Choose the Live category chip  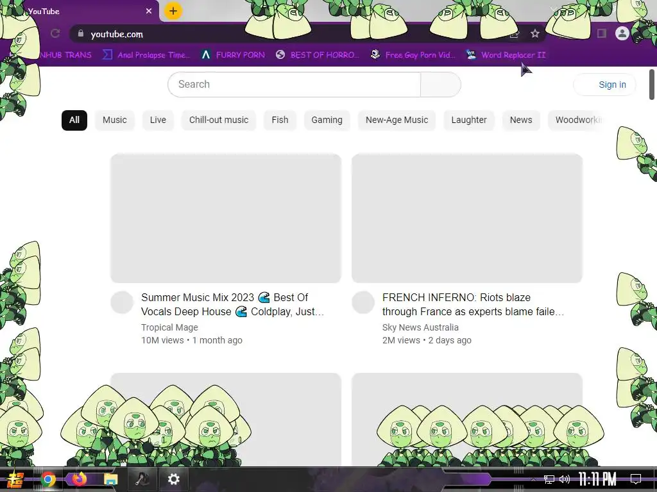(x=158, y=120)
